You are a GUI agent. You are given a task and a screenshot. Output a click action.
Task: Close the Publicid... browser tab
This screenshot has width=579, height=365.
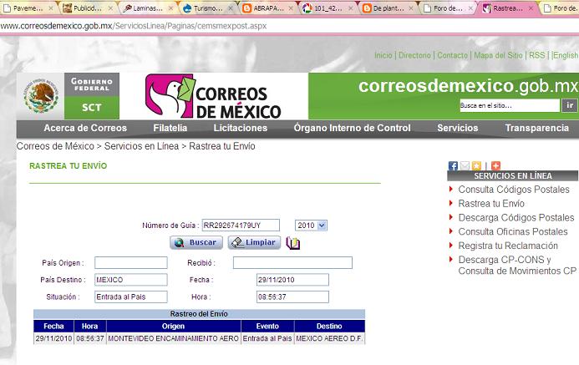coord(110,8)
